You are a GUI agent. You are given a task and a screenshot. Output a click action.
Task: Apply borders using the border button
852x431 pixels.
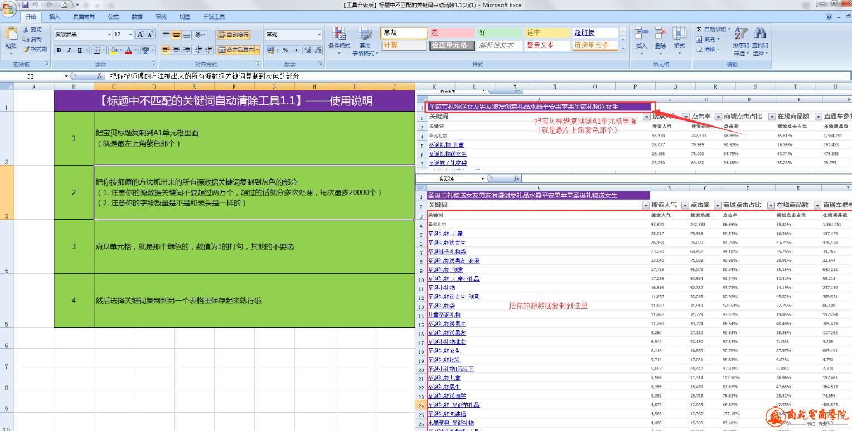point(96,50)
